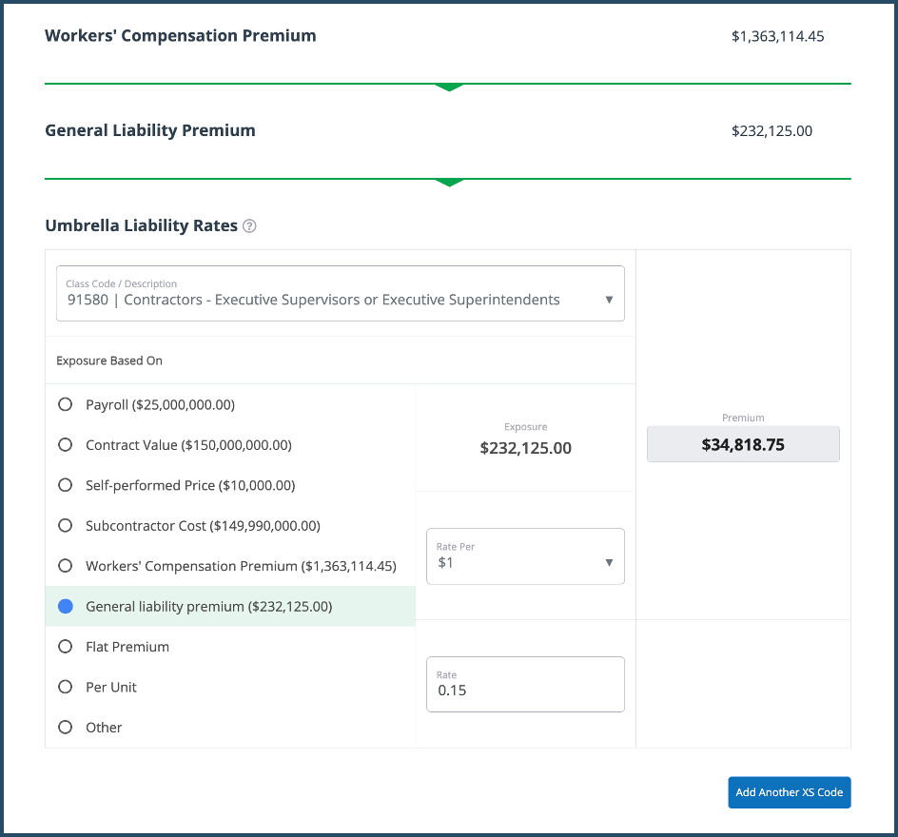898x837 pixels.
Task: Open the Class Code / Description dropdown
Action: [x=340, y=293]
